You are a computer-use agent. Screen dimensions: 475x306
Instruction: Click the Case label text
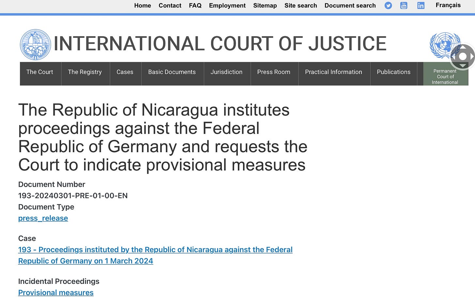click(27, 238)
